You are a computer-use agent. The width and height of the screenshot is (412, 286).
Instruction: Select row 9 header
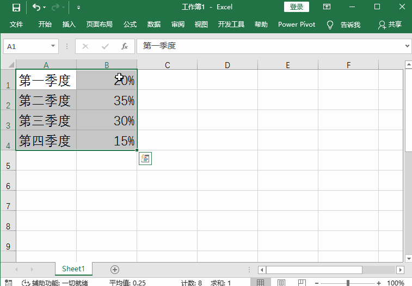tap(8, 241)
